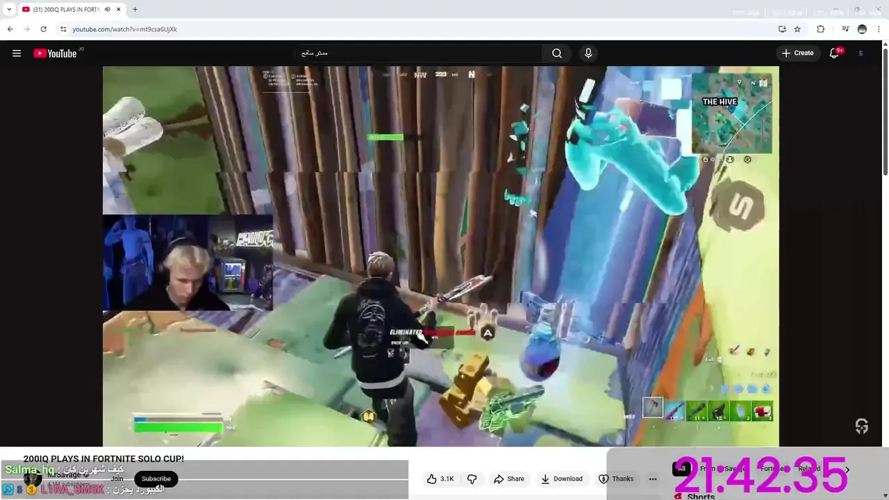Screen dimensions: 889x500
Task: Click the video player to pause
Action: coord(440,256)
